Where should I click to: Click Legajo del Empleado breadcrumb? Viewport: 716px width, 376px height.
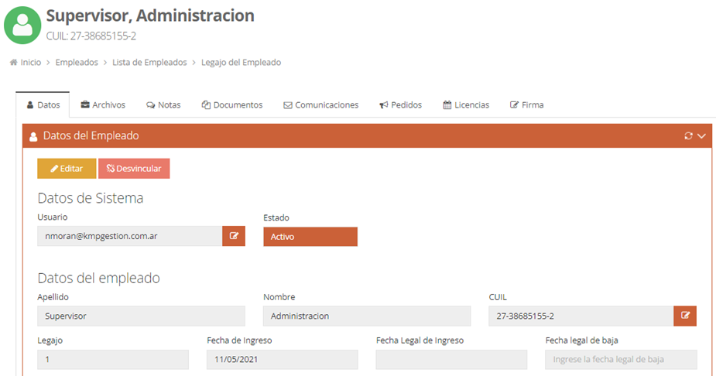click(x=241, y=62)
